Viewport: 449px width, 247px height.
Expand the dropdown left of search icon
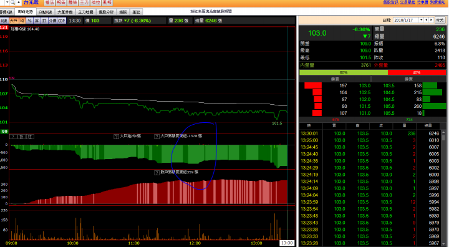tap(7, 2)
